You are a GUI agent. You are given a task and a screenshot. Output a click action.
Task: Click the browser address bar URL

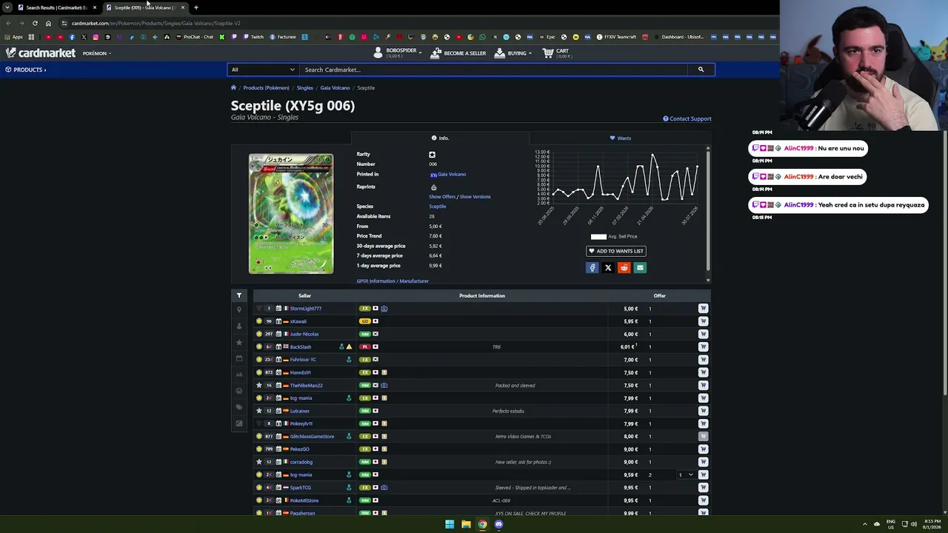point(156,23)
